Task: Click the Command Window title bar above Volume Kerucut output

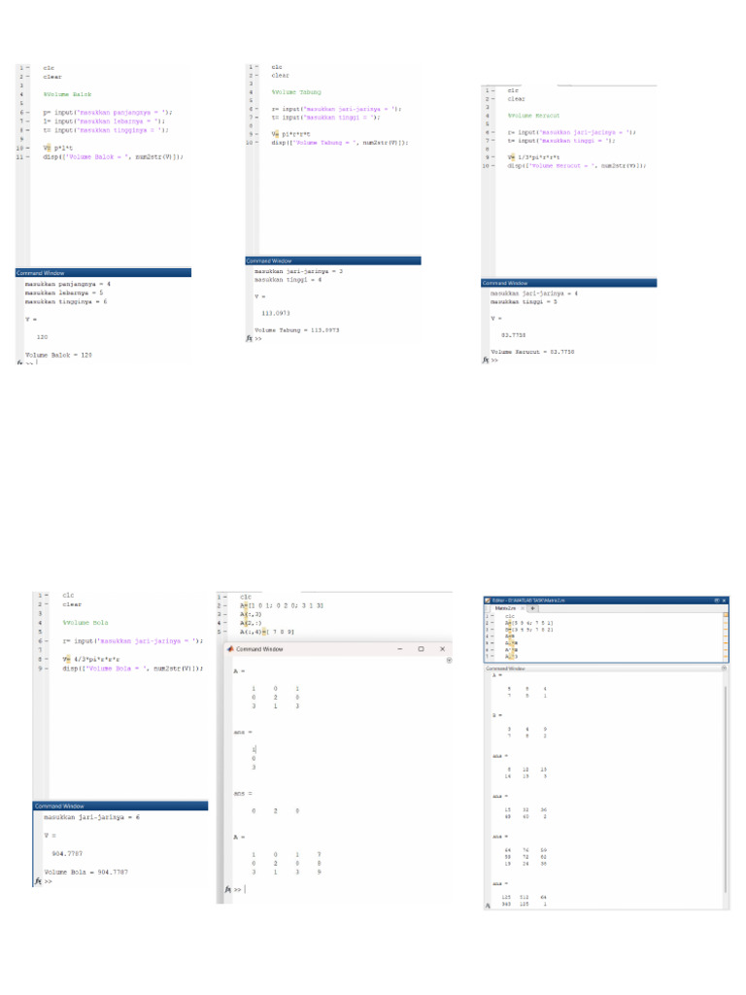Action: tap(569, 283)
